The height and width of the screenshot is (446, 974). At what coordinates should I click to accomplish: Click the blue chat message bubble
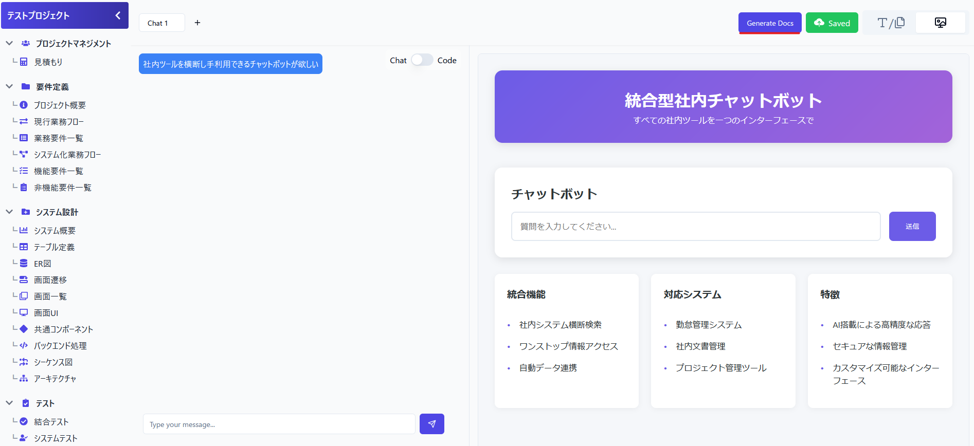pyautogui.click(x=230, y=64)
